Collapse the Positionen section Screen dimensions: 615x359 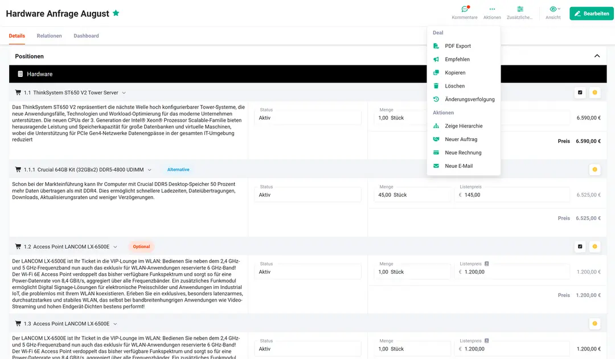pos(597,56)
